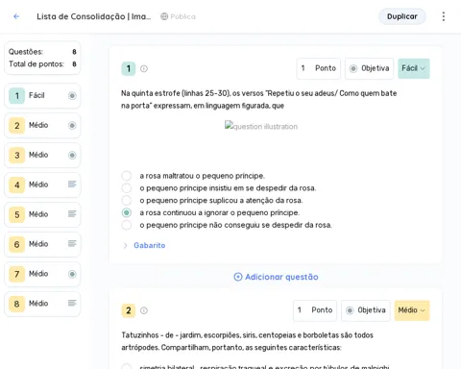Click the Adicionar questão link

pyautogui.click(x=276, y=277)
